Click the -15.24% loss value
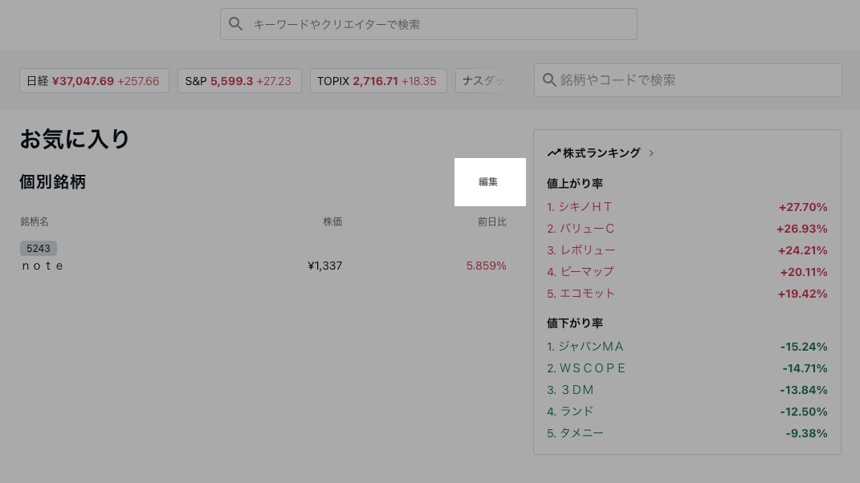Screen dimensions: 860x483 point(804,347)
